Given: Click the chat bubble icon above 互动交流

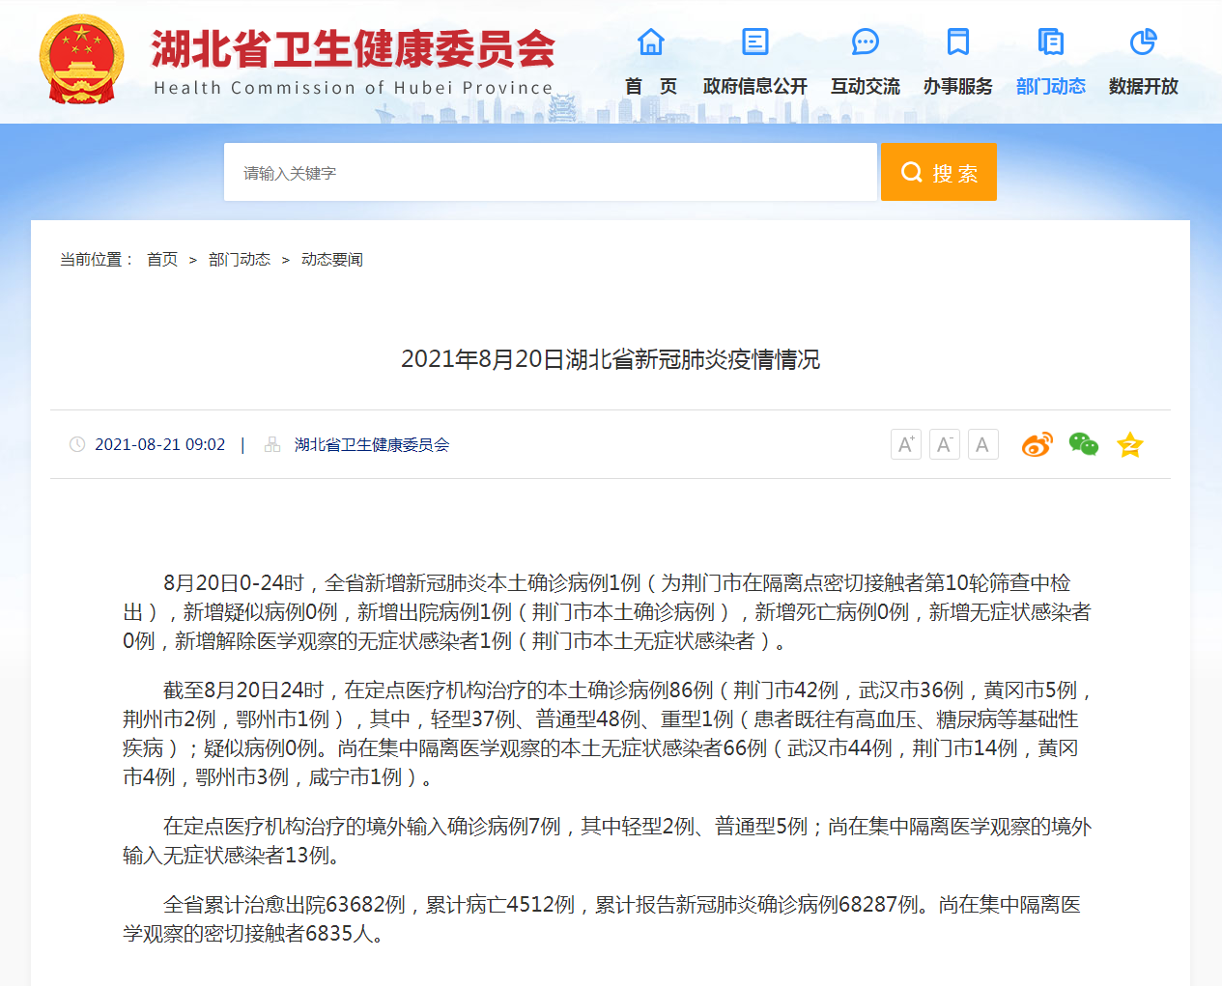Looking at the screenshot, I should pyautogui.click(x=866, y=42).
